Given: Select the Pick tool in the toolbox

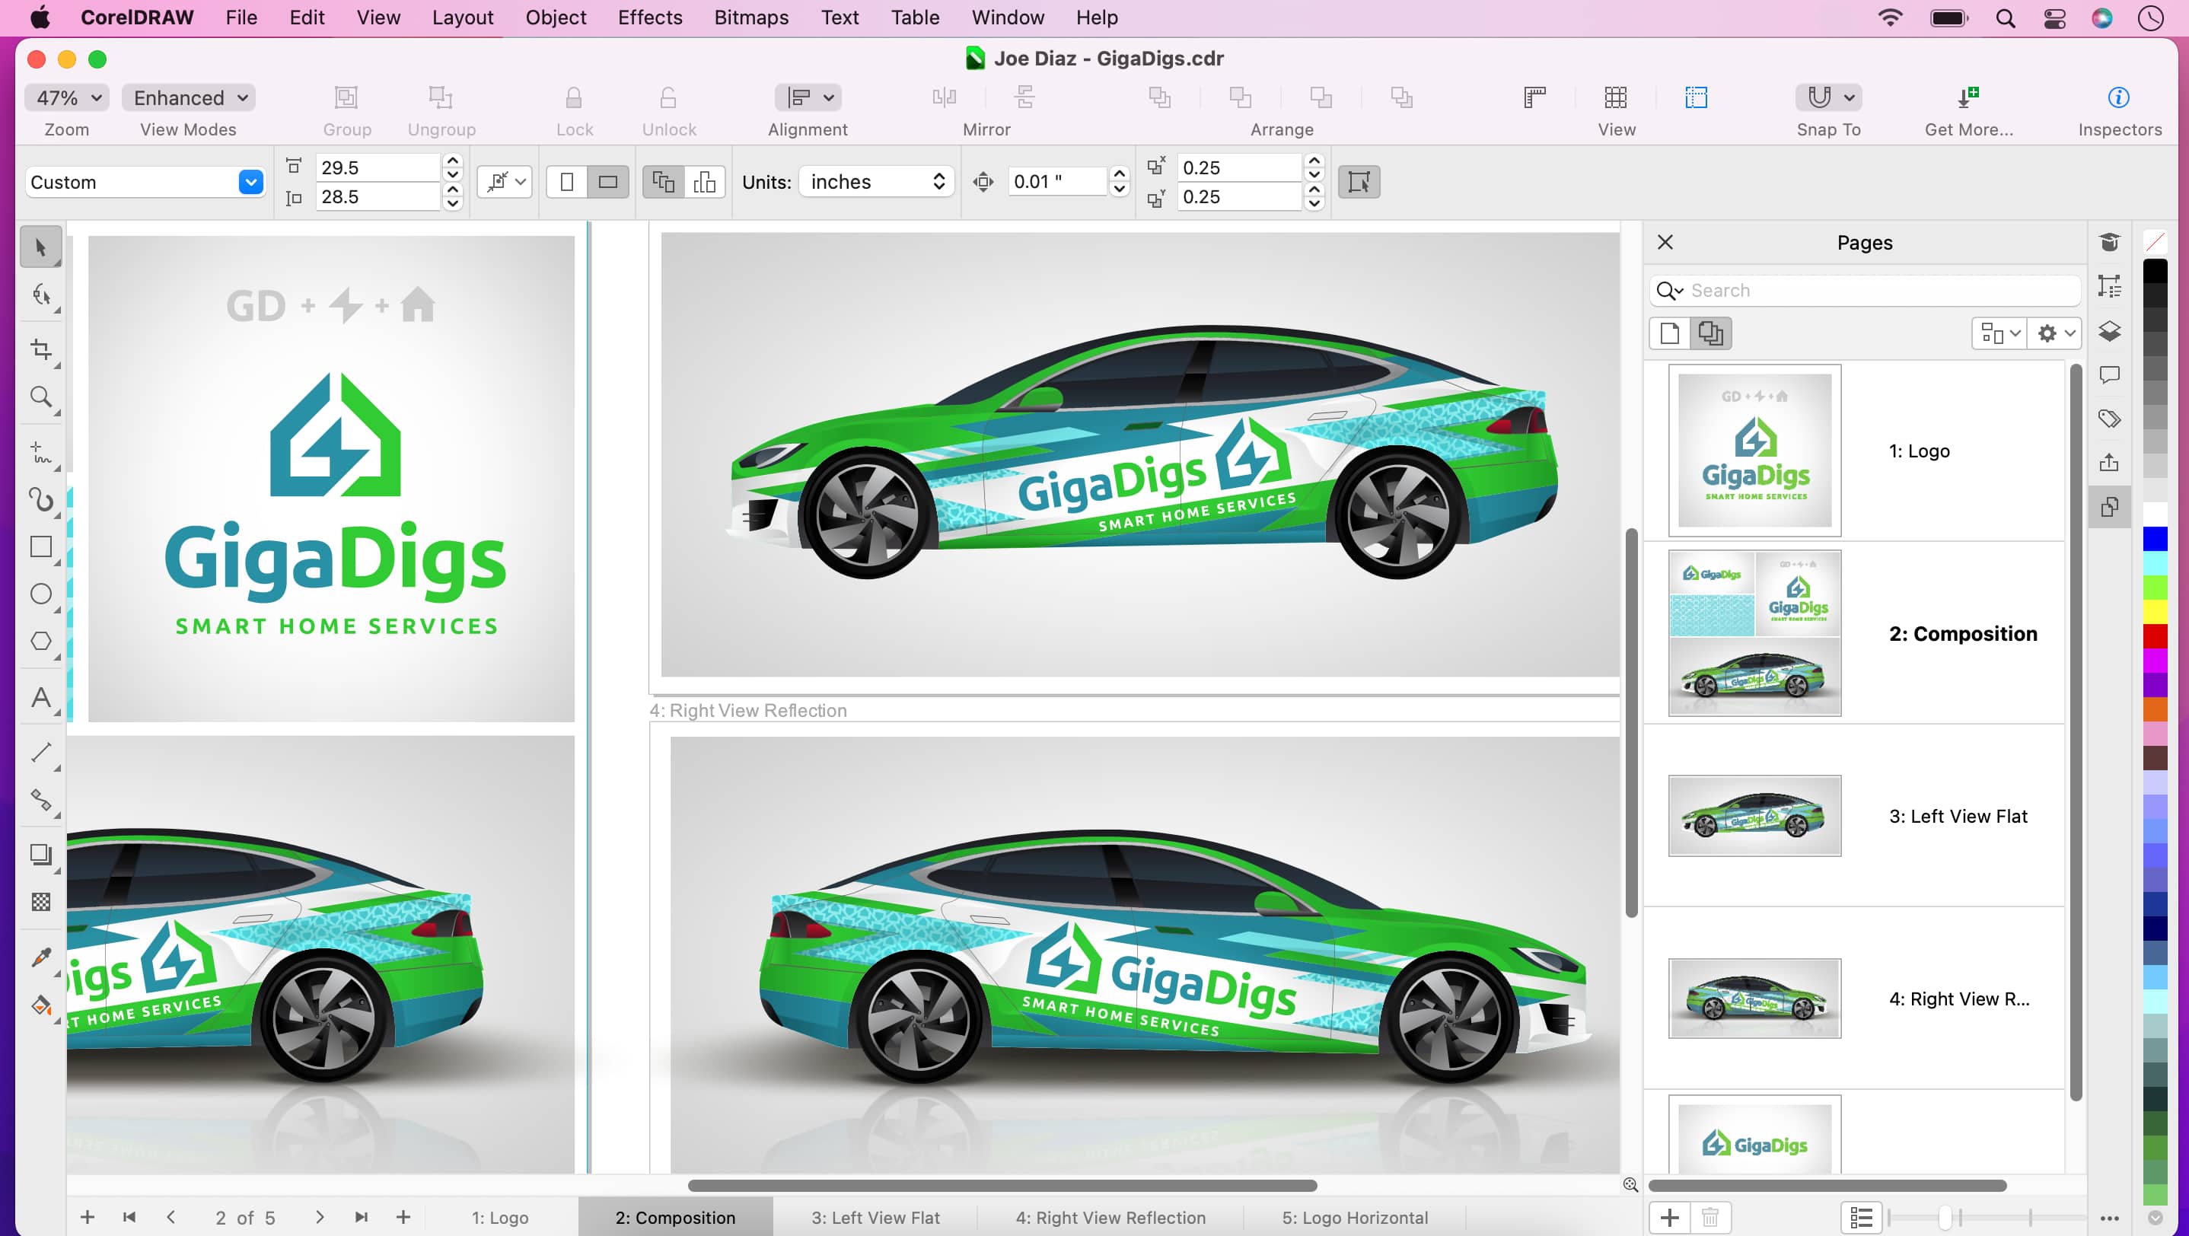Looking at the screenshot, I should [x=41, y=247].
